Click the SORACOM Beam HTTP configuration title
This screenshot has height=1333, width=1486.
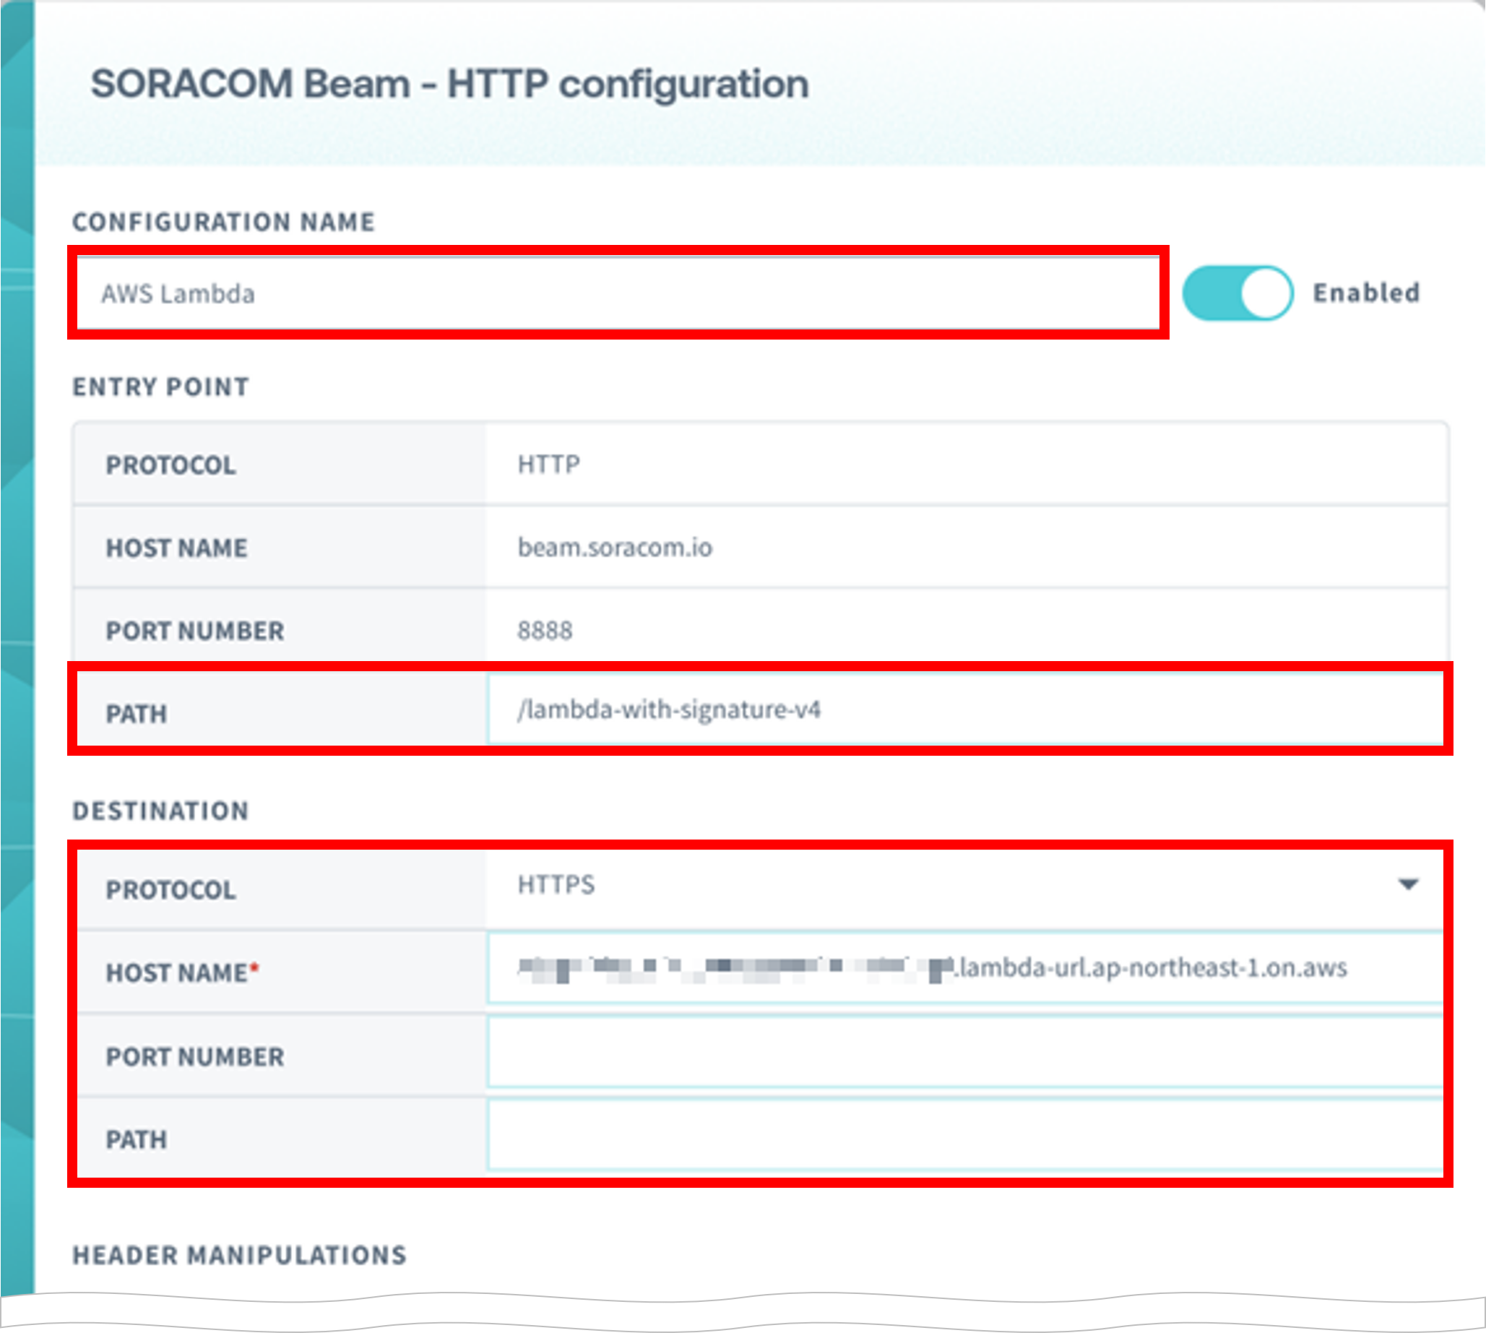[448, 82]
